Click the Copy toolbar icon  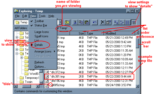81,22
